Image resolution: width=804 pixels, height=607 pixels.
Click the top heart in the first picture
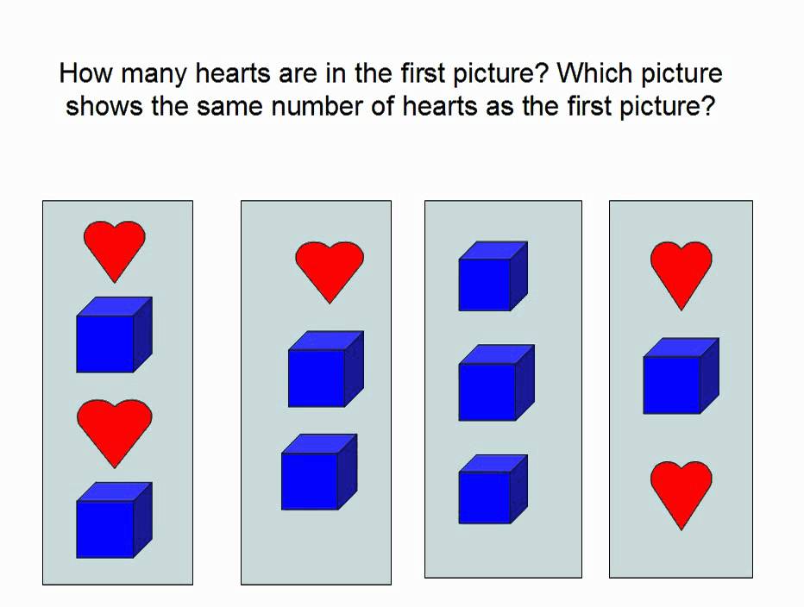click(114, 249)
